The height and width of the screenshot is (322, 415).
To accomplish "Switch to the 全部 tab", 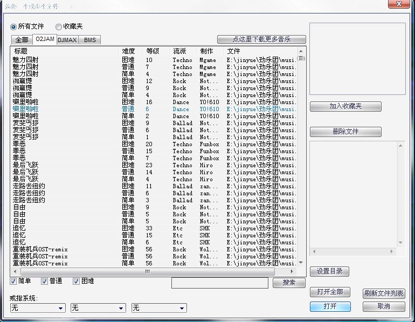I will pyautogui.click(x=22, y=40).
